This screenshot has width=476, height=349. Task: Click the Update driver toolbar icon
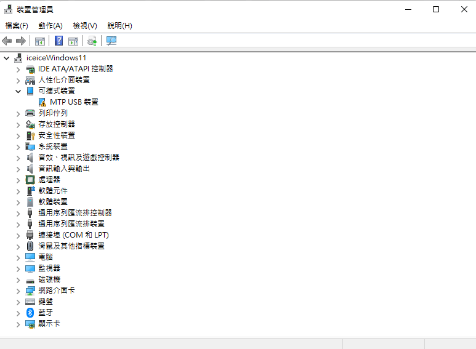[x=92, y=41]
